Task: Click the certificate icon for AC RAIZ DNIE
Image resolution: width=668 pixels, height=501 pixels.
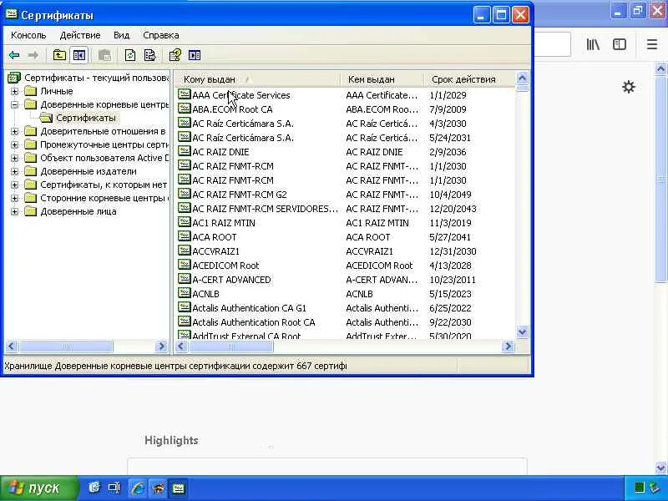Action: click(x=184, y=151)
